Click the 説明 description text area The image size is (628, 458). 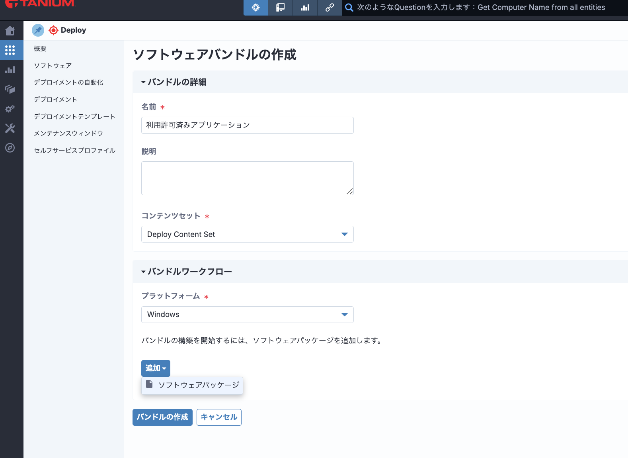pyautogui.click(x=247, y=178)
